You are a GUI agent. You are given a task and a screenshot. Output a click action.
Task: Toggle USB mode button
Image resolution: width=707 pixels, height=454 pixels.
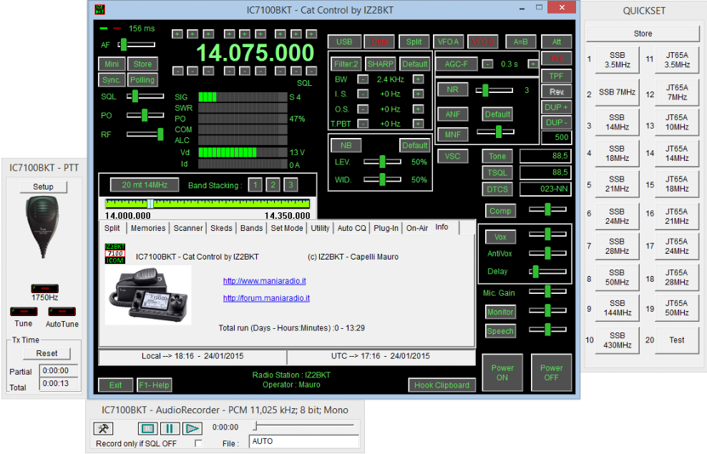[x=344, y=42]
